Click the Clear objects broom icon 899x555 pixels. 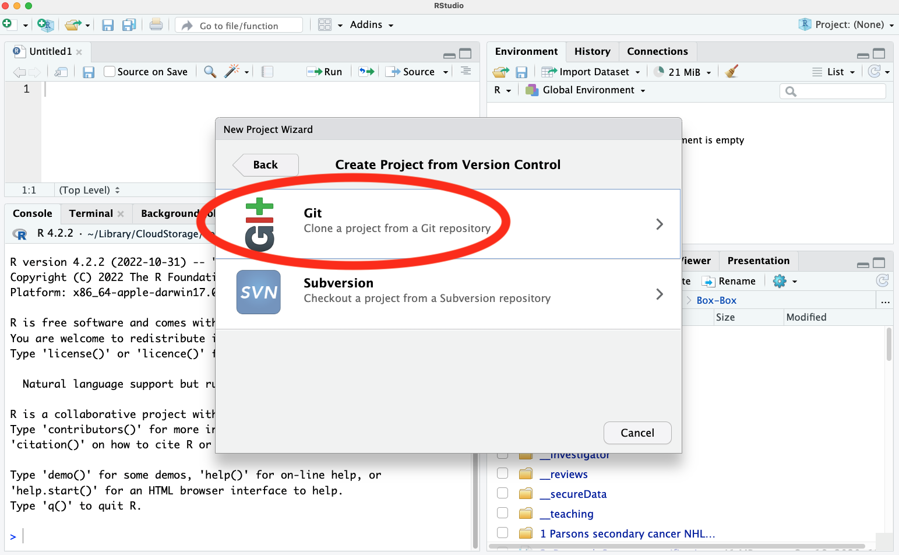732,71
